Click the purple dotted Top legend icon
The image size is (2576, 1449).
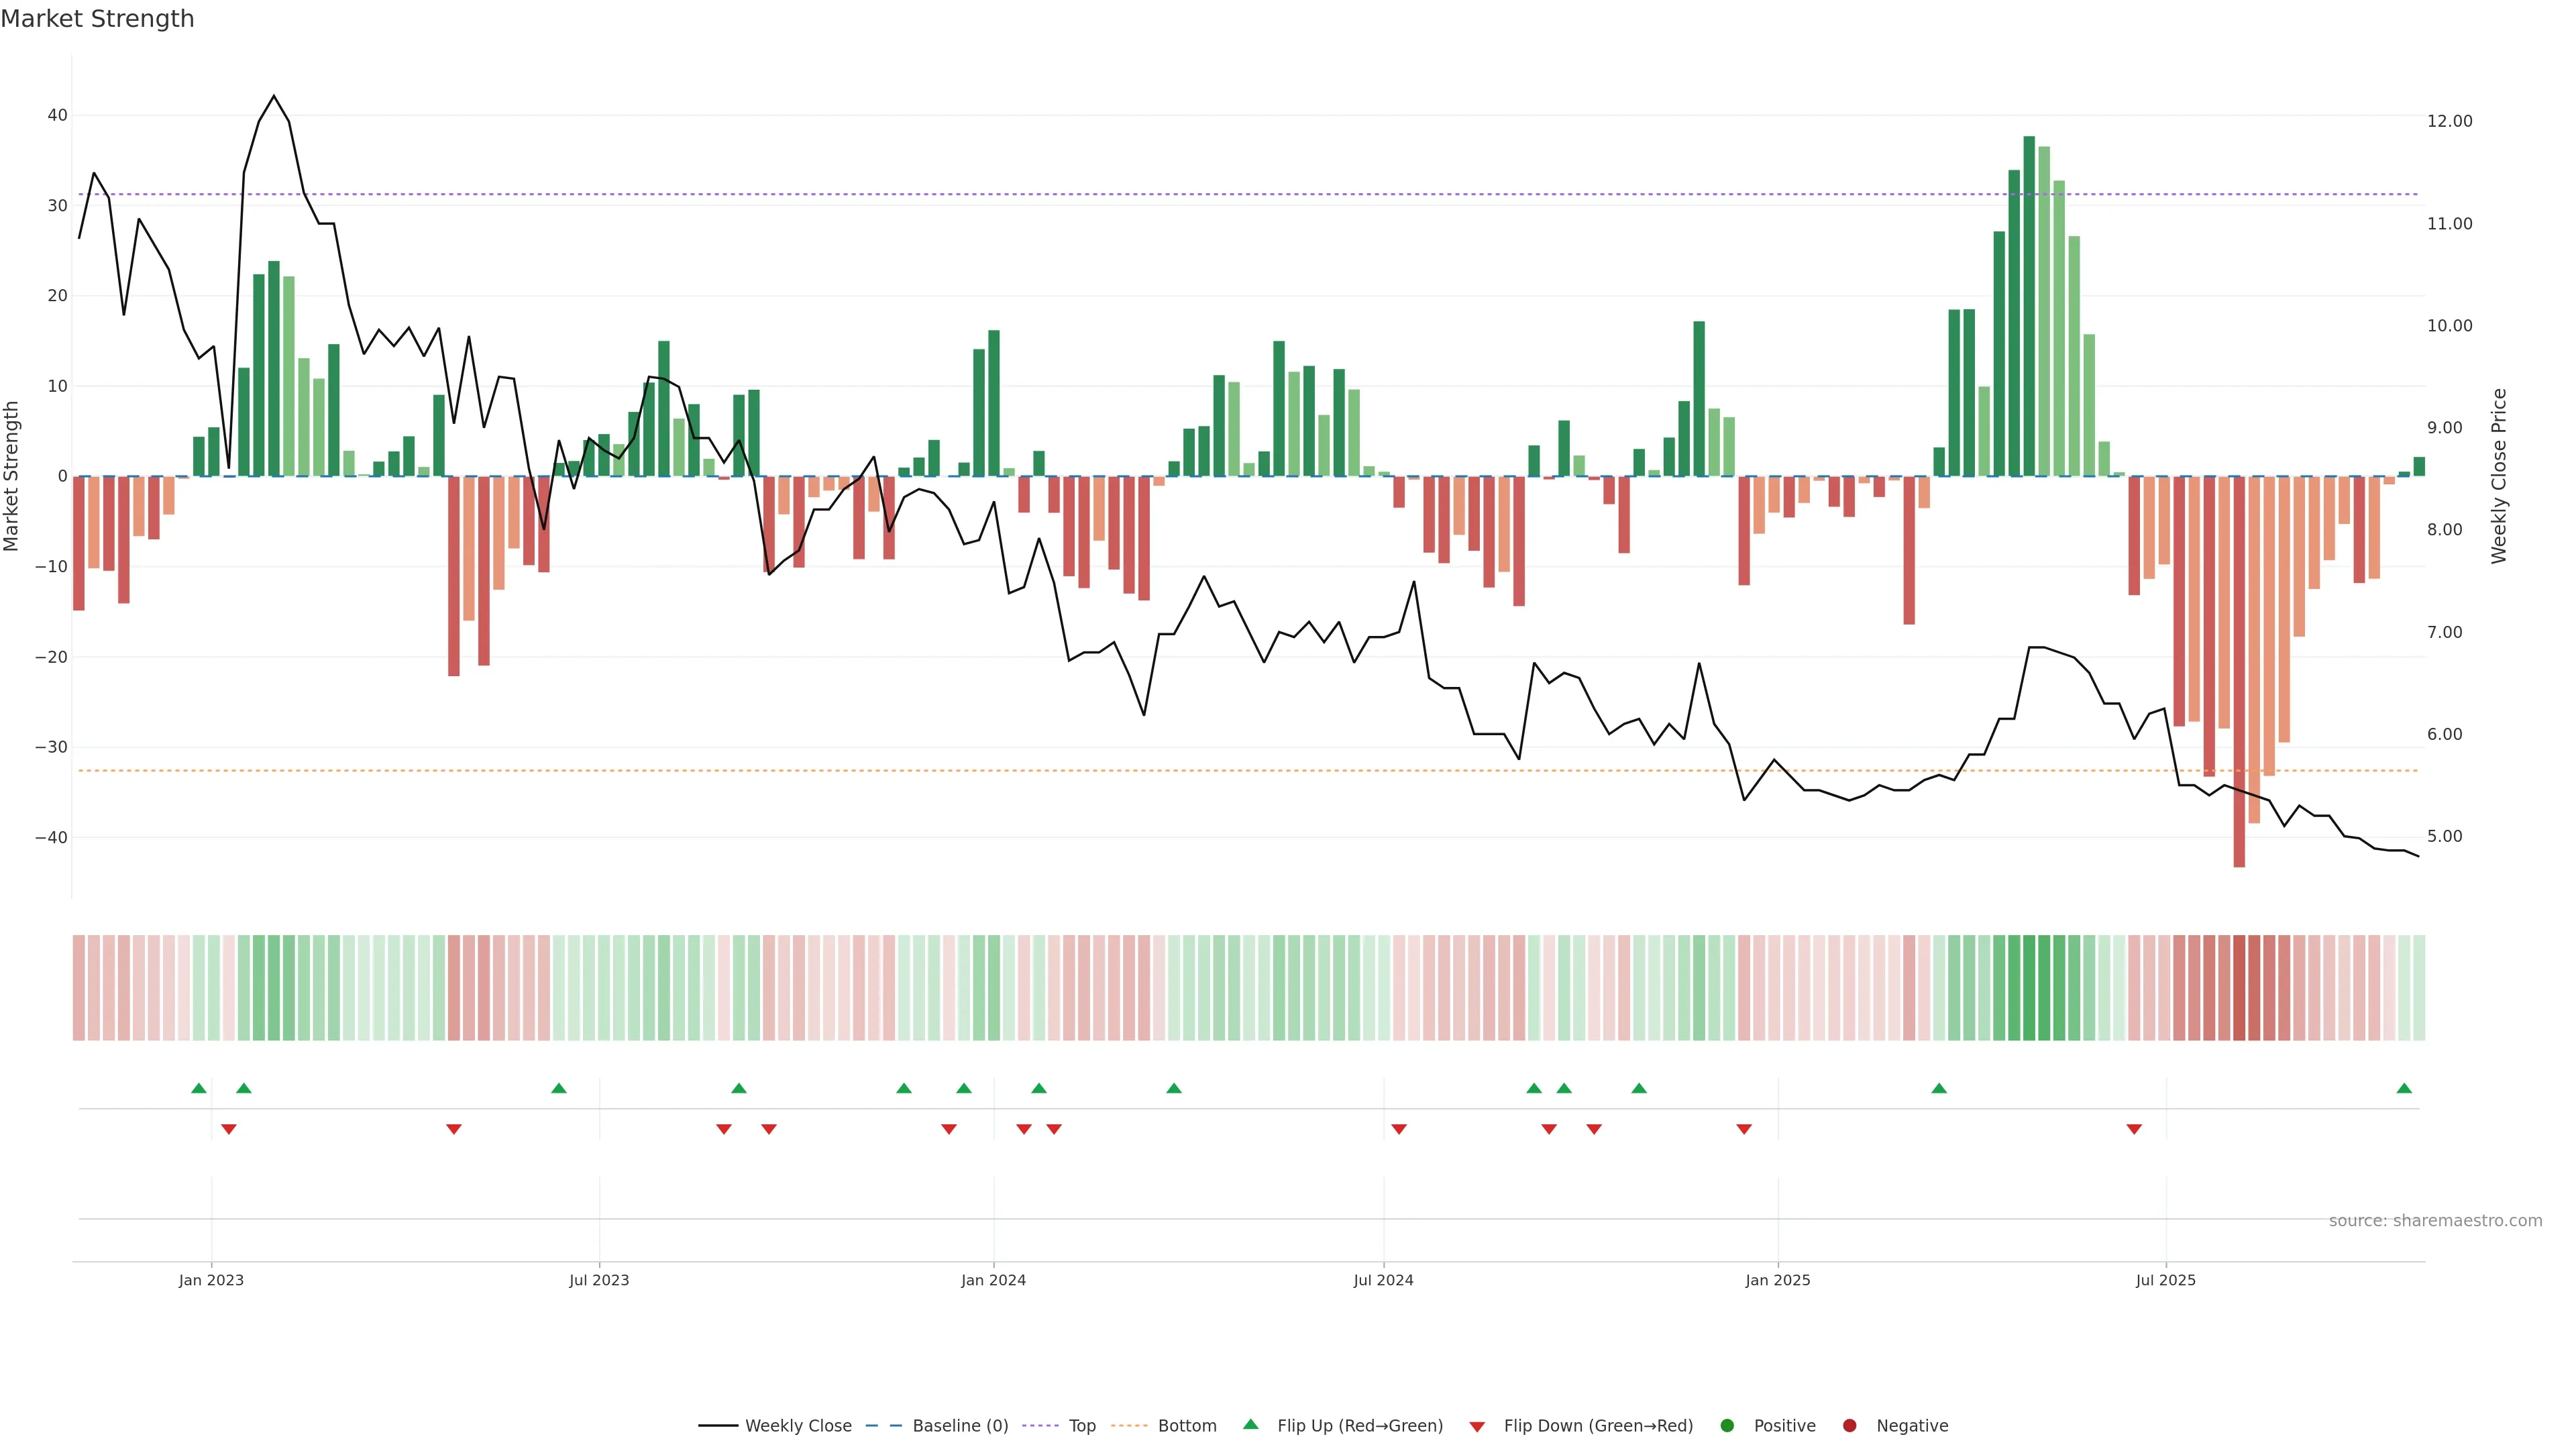coord(1041,1426)
